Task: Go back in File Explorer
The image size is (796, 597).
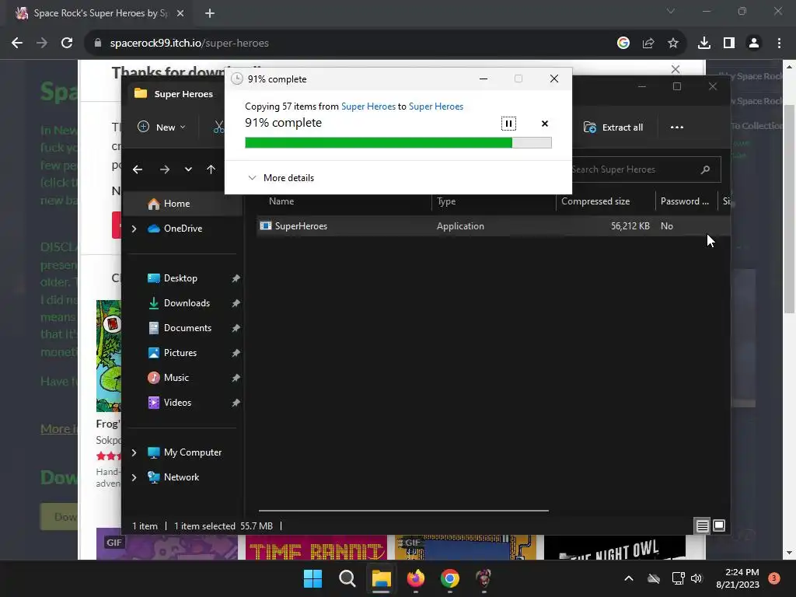Action: (138, 169)
